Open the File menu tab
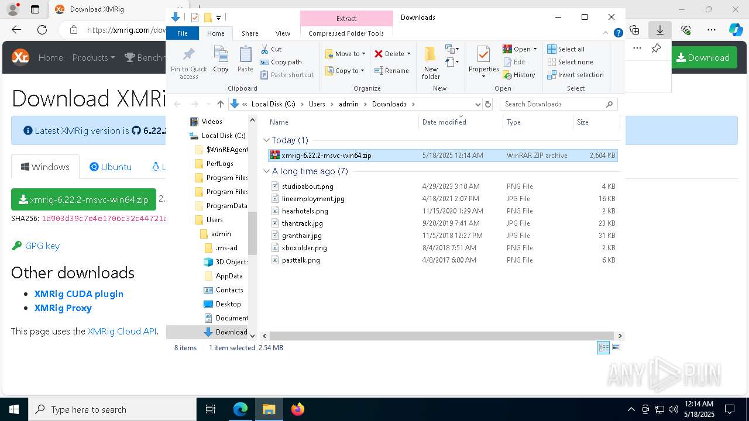 (x=183, y=33)
